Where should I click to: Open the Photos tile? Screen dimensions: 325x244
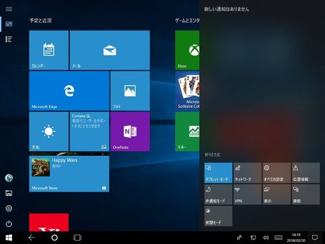(x=130, y=91)
